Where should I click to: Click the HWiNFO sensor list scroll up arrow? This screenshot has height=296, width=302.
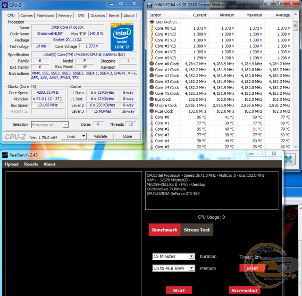(x=296, y=15)
